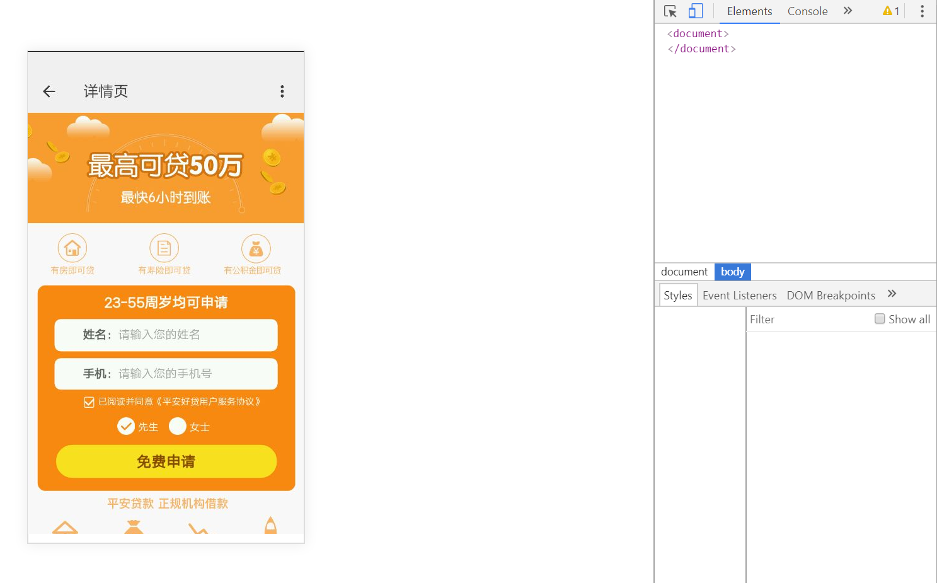
Task: Click the back arrow on 详情页
Action: (x=49, y=91)
